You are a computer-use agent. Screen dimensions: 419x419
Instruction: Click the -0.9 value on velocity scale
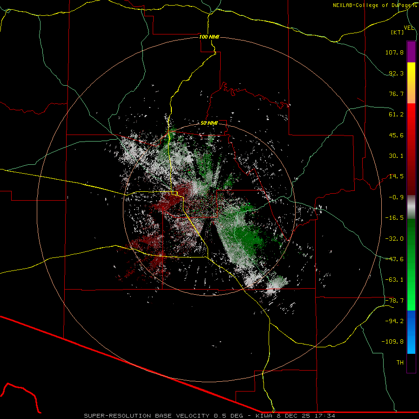point(396,197)
